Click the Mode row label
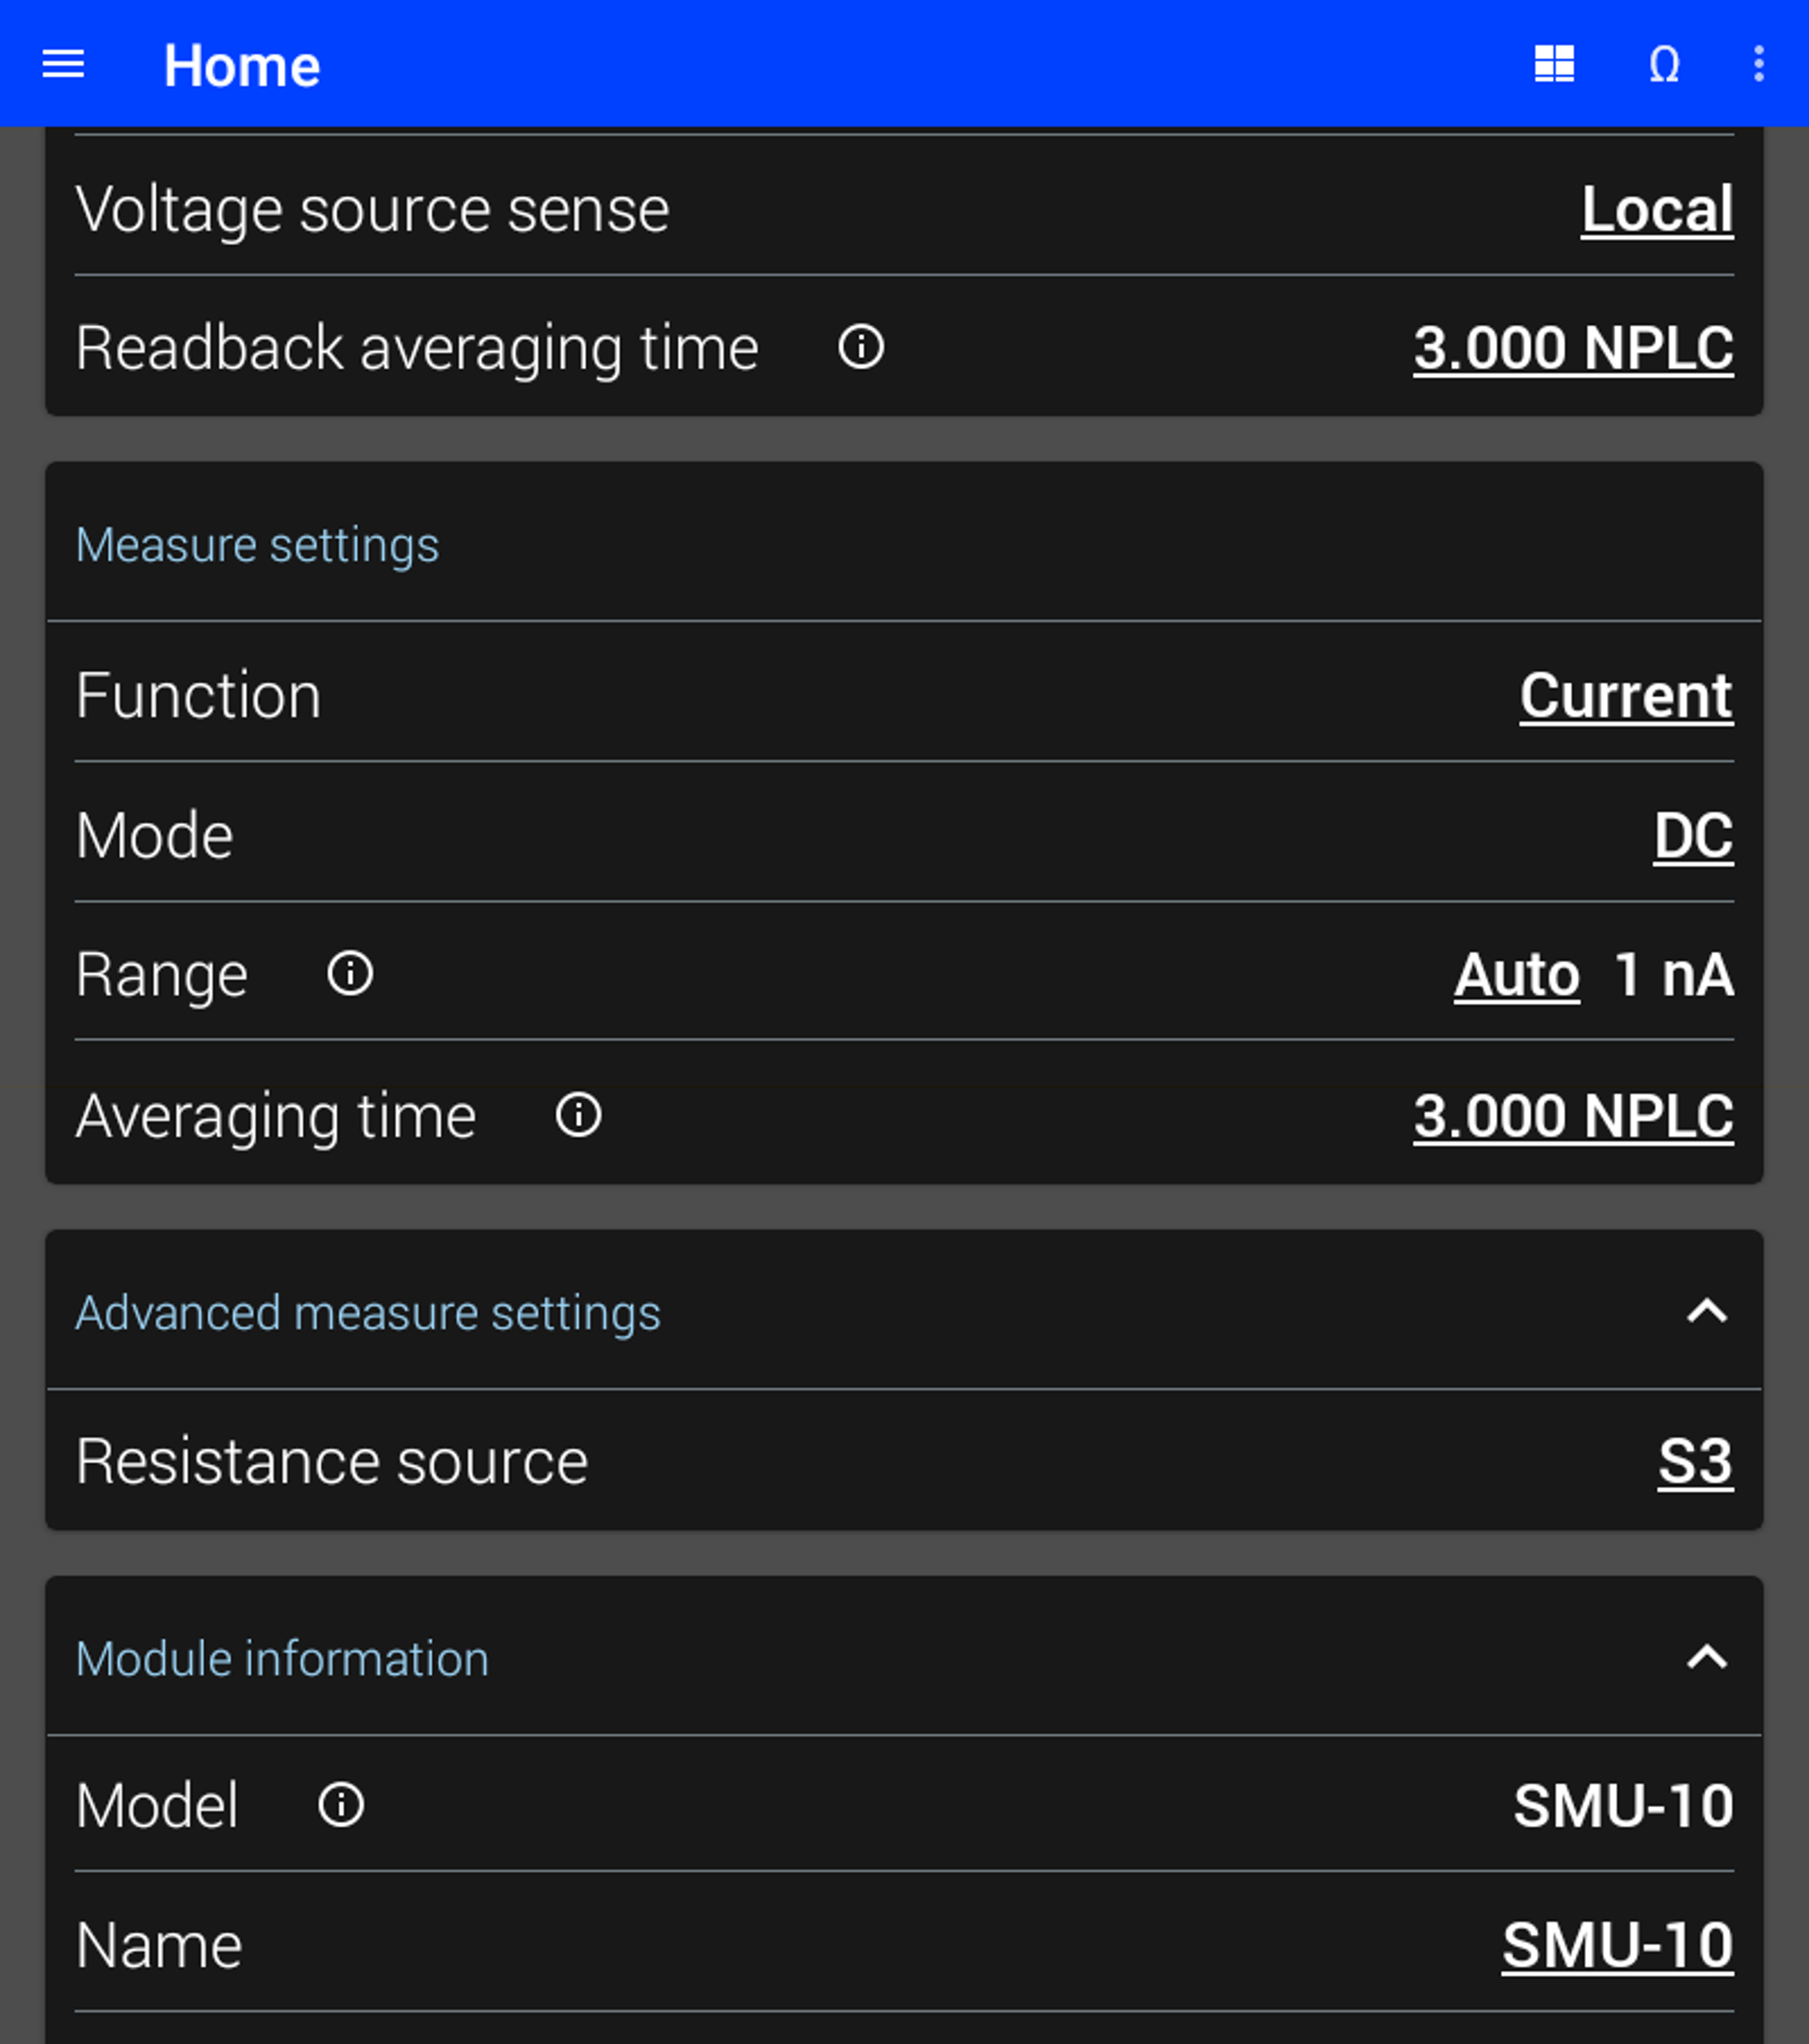 (x=155, y=836)
